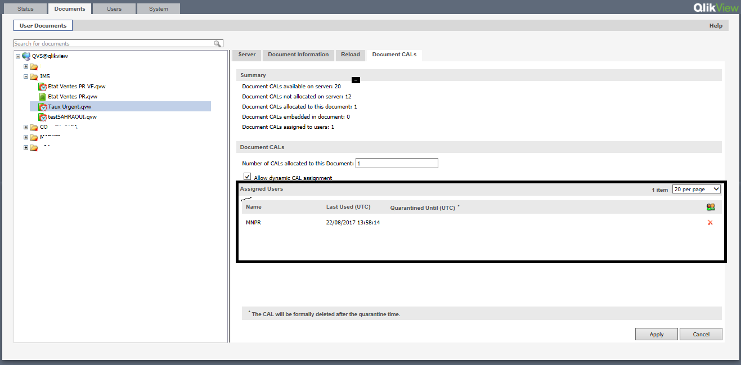Switch to the Users tab

pos(114,9)
